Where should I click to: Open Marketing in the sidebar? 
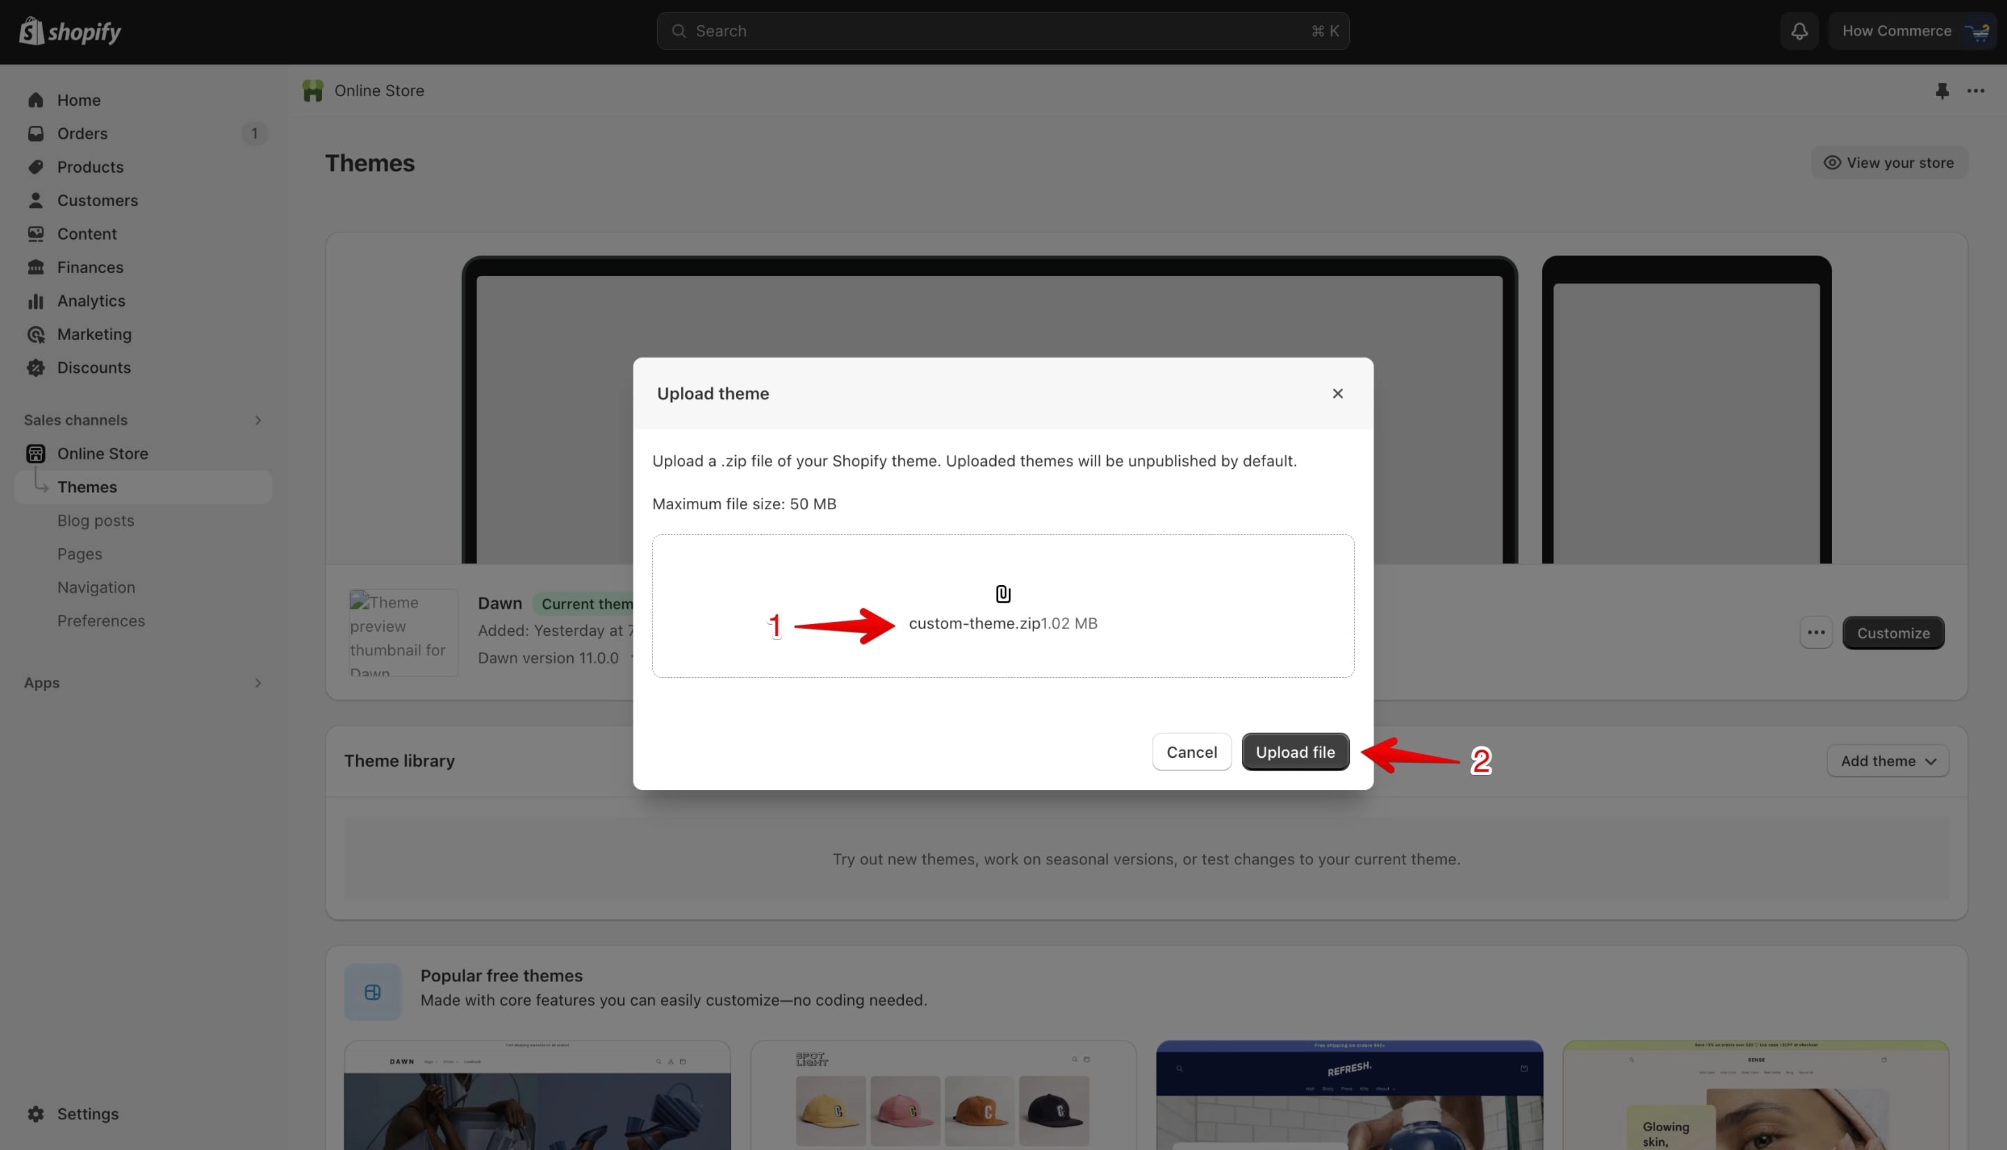coord(143,334)
